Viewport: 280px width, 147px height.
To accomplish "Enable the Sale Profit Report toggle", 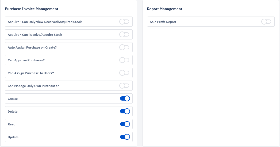I will 266,22.
